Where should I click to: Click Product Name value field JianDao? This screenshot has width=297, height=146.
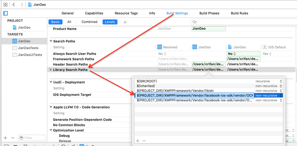tap(209, 29)
